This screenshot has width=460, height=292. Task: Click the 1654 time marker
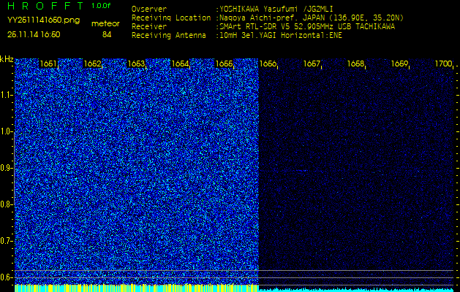(x=180, y=64)
